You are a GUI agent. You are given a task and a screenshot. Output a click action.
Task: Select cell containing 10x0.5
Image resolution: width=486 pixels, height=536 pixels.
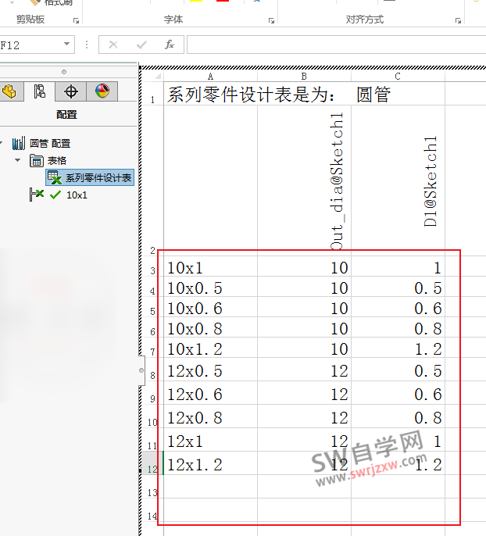click(210, 287)
